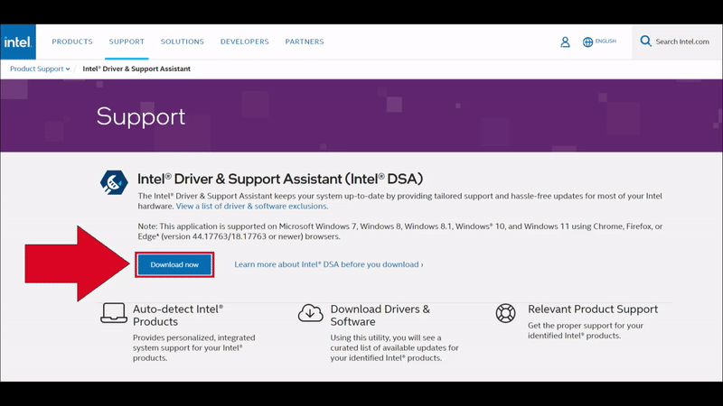Screen dimensions: 723x406
Task: Open the Products menu
Action: click(x=72, y=42)
